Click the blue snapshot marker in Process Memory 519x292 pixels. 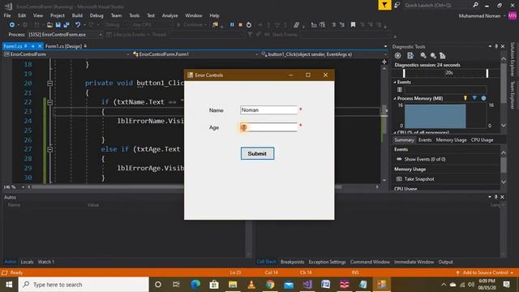pyautogui.click(x=474, y=98)
